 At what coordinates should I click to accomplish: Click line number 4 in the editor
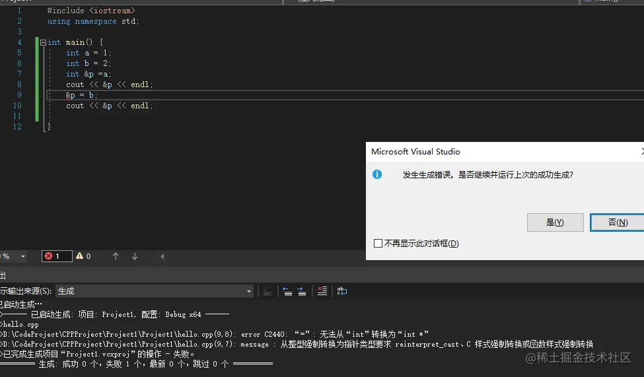pos(19,42)
